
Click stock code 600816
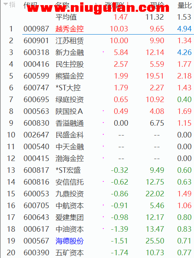click(36, 182)
